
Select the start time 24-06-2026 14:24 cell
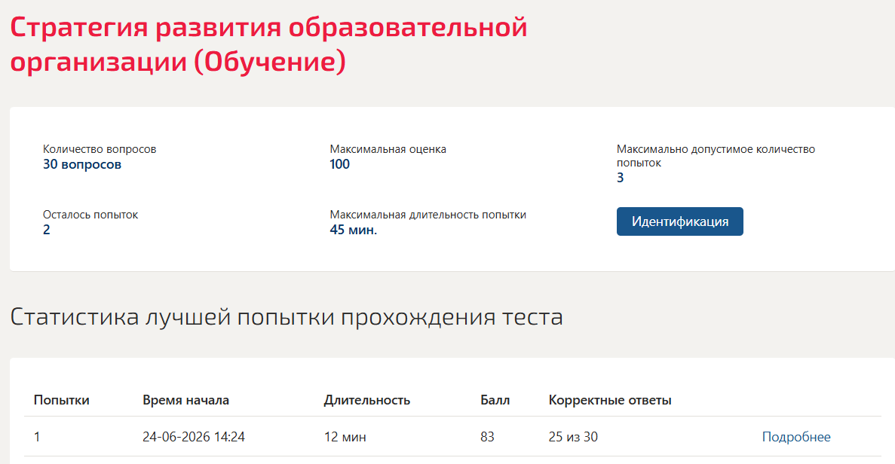click(194, 437)
